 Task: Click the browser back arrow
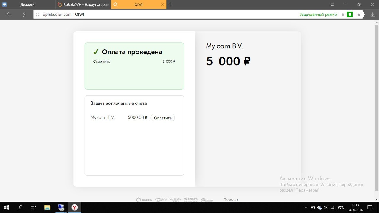pos(9,14)
